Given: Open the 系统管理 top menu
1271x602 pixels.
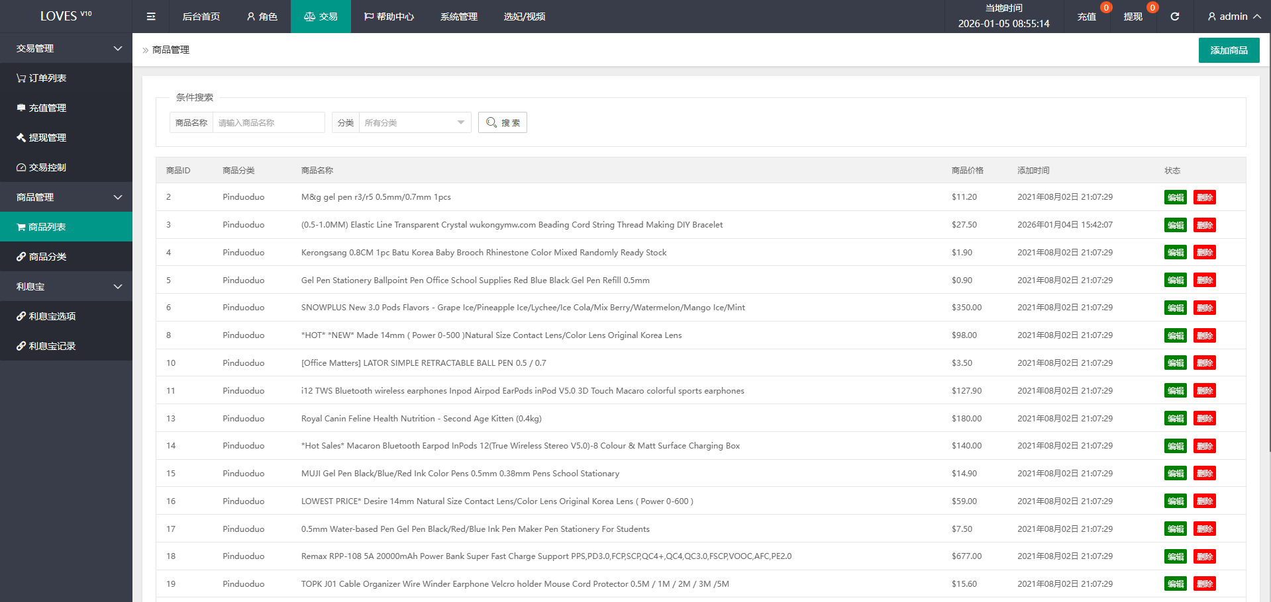Looking at the screenshot, I should tap(458, 17).
